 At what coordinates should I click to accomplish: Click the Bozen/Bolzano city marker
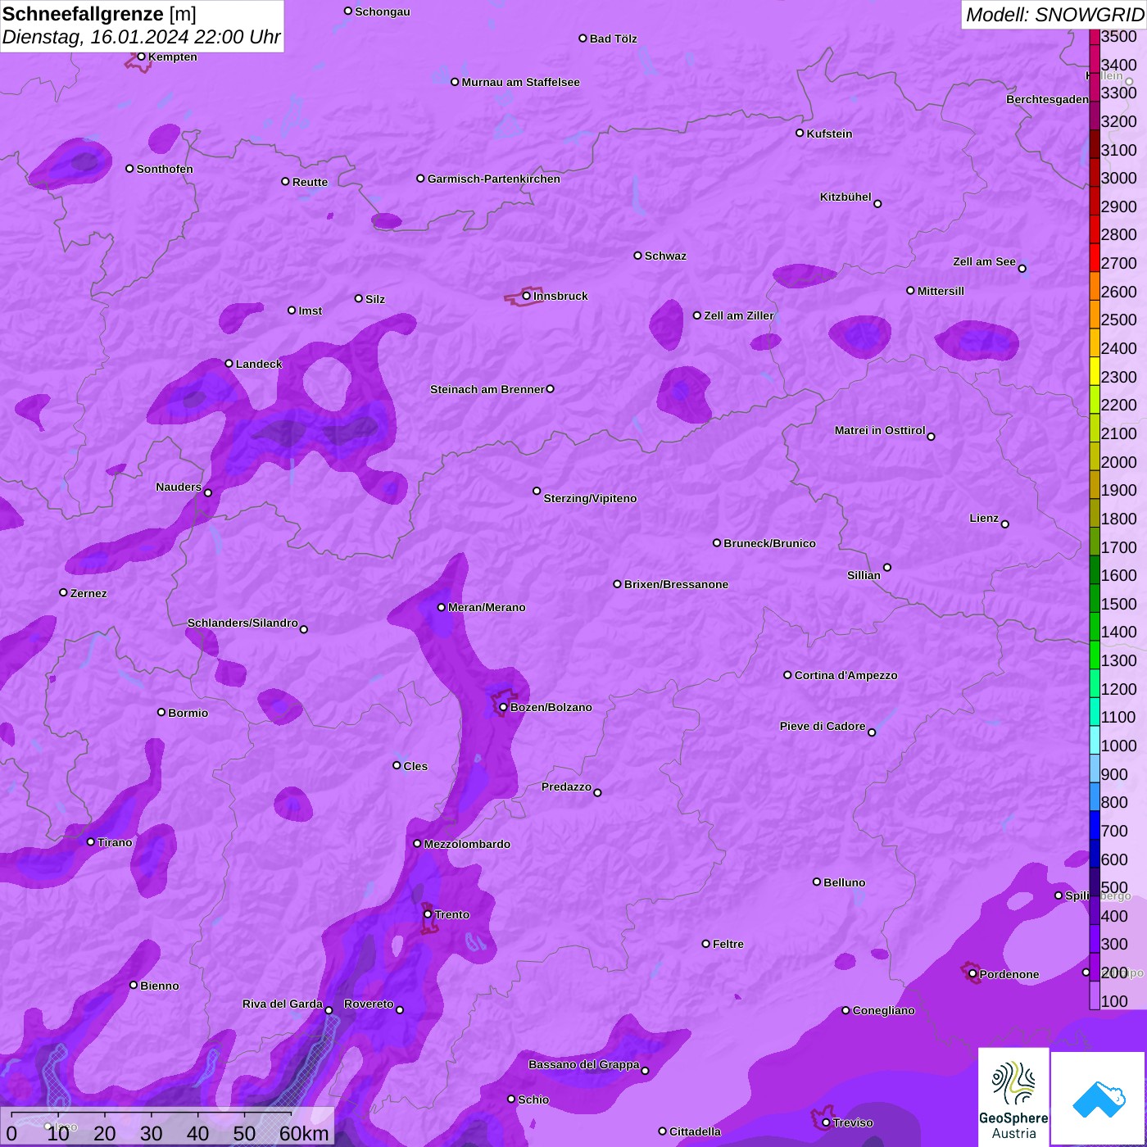point(503,707)
